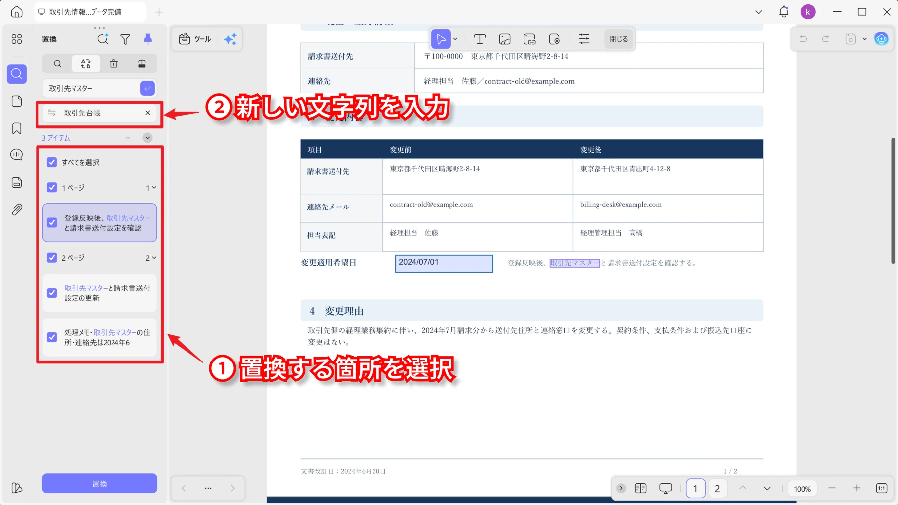Add a new tab with plus icon

click(x=159, y=12)
